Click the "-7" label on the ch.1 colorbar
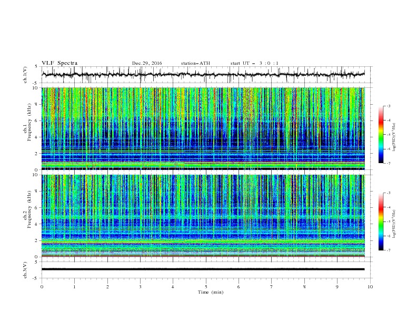This screenshot has width=417, height=322. click(389, 163)
